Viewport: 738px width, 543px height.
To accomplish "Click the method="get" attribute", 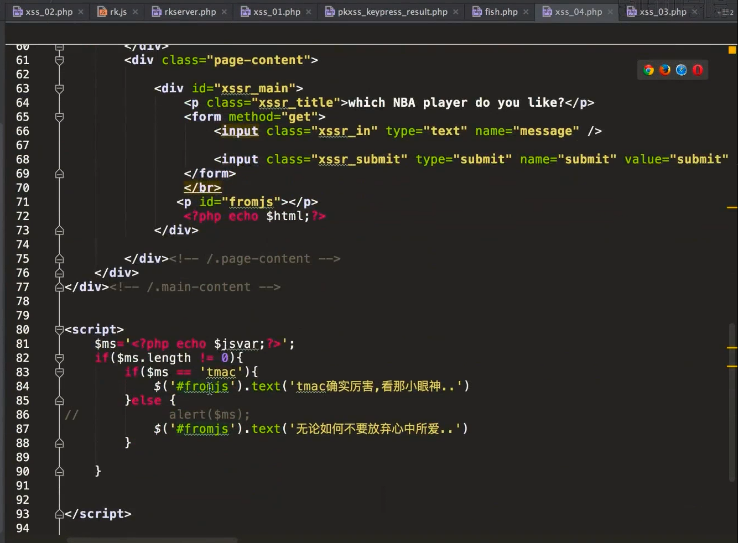I will tap(273, 117).
